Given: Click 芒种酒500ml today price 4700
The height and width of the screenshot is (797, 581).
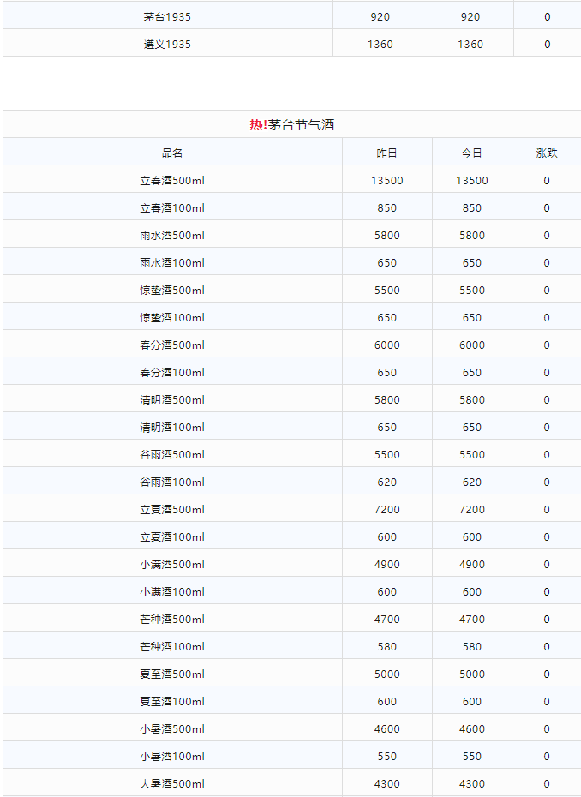Looking at the screenshot, I should (x=471, y=620).
